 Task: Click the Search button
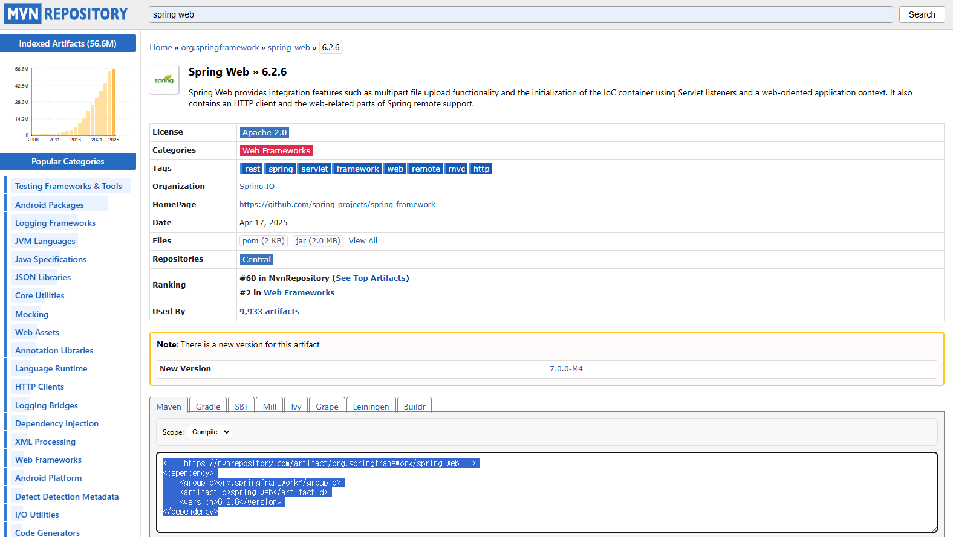pyautogui.click(x=922, y=14)
